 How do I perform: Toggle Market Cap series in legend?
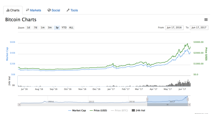[77, 110]
